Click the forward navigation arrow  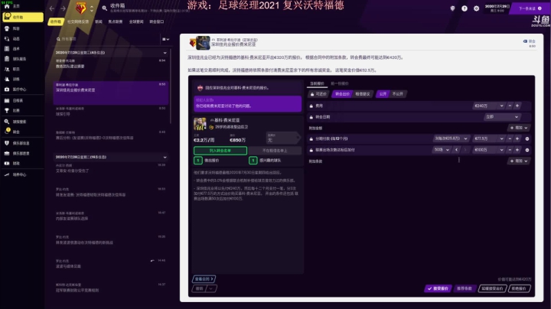(63, 8)
